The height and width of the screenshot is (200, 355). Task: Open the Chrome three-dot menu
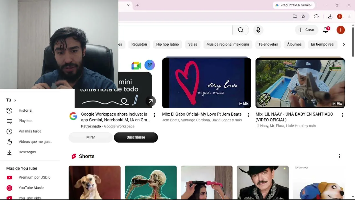coord(349,16)
